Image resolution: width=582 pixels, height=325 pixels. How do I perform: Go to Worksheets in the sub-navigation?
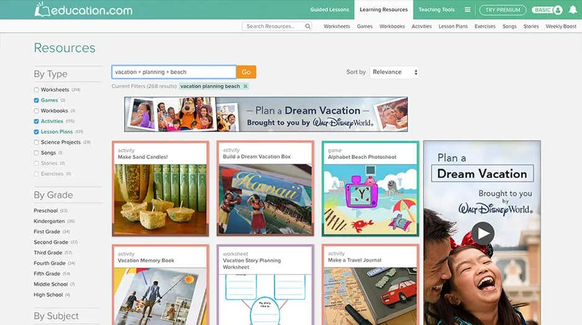[337, 26]
